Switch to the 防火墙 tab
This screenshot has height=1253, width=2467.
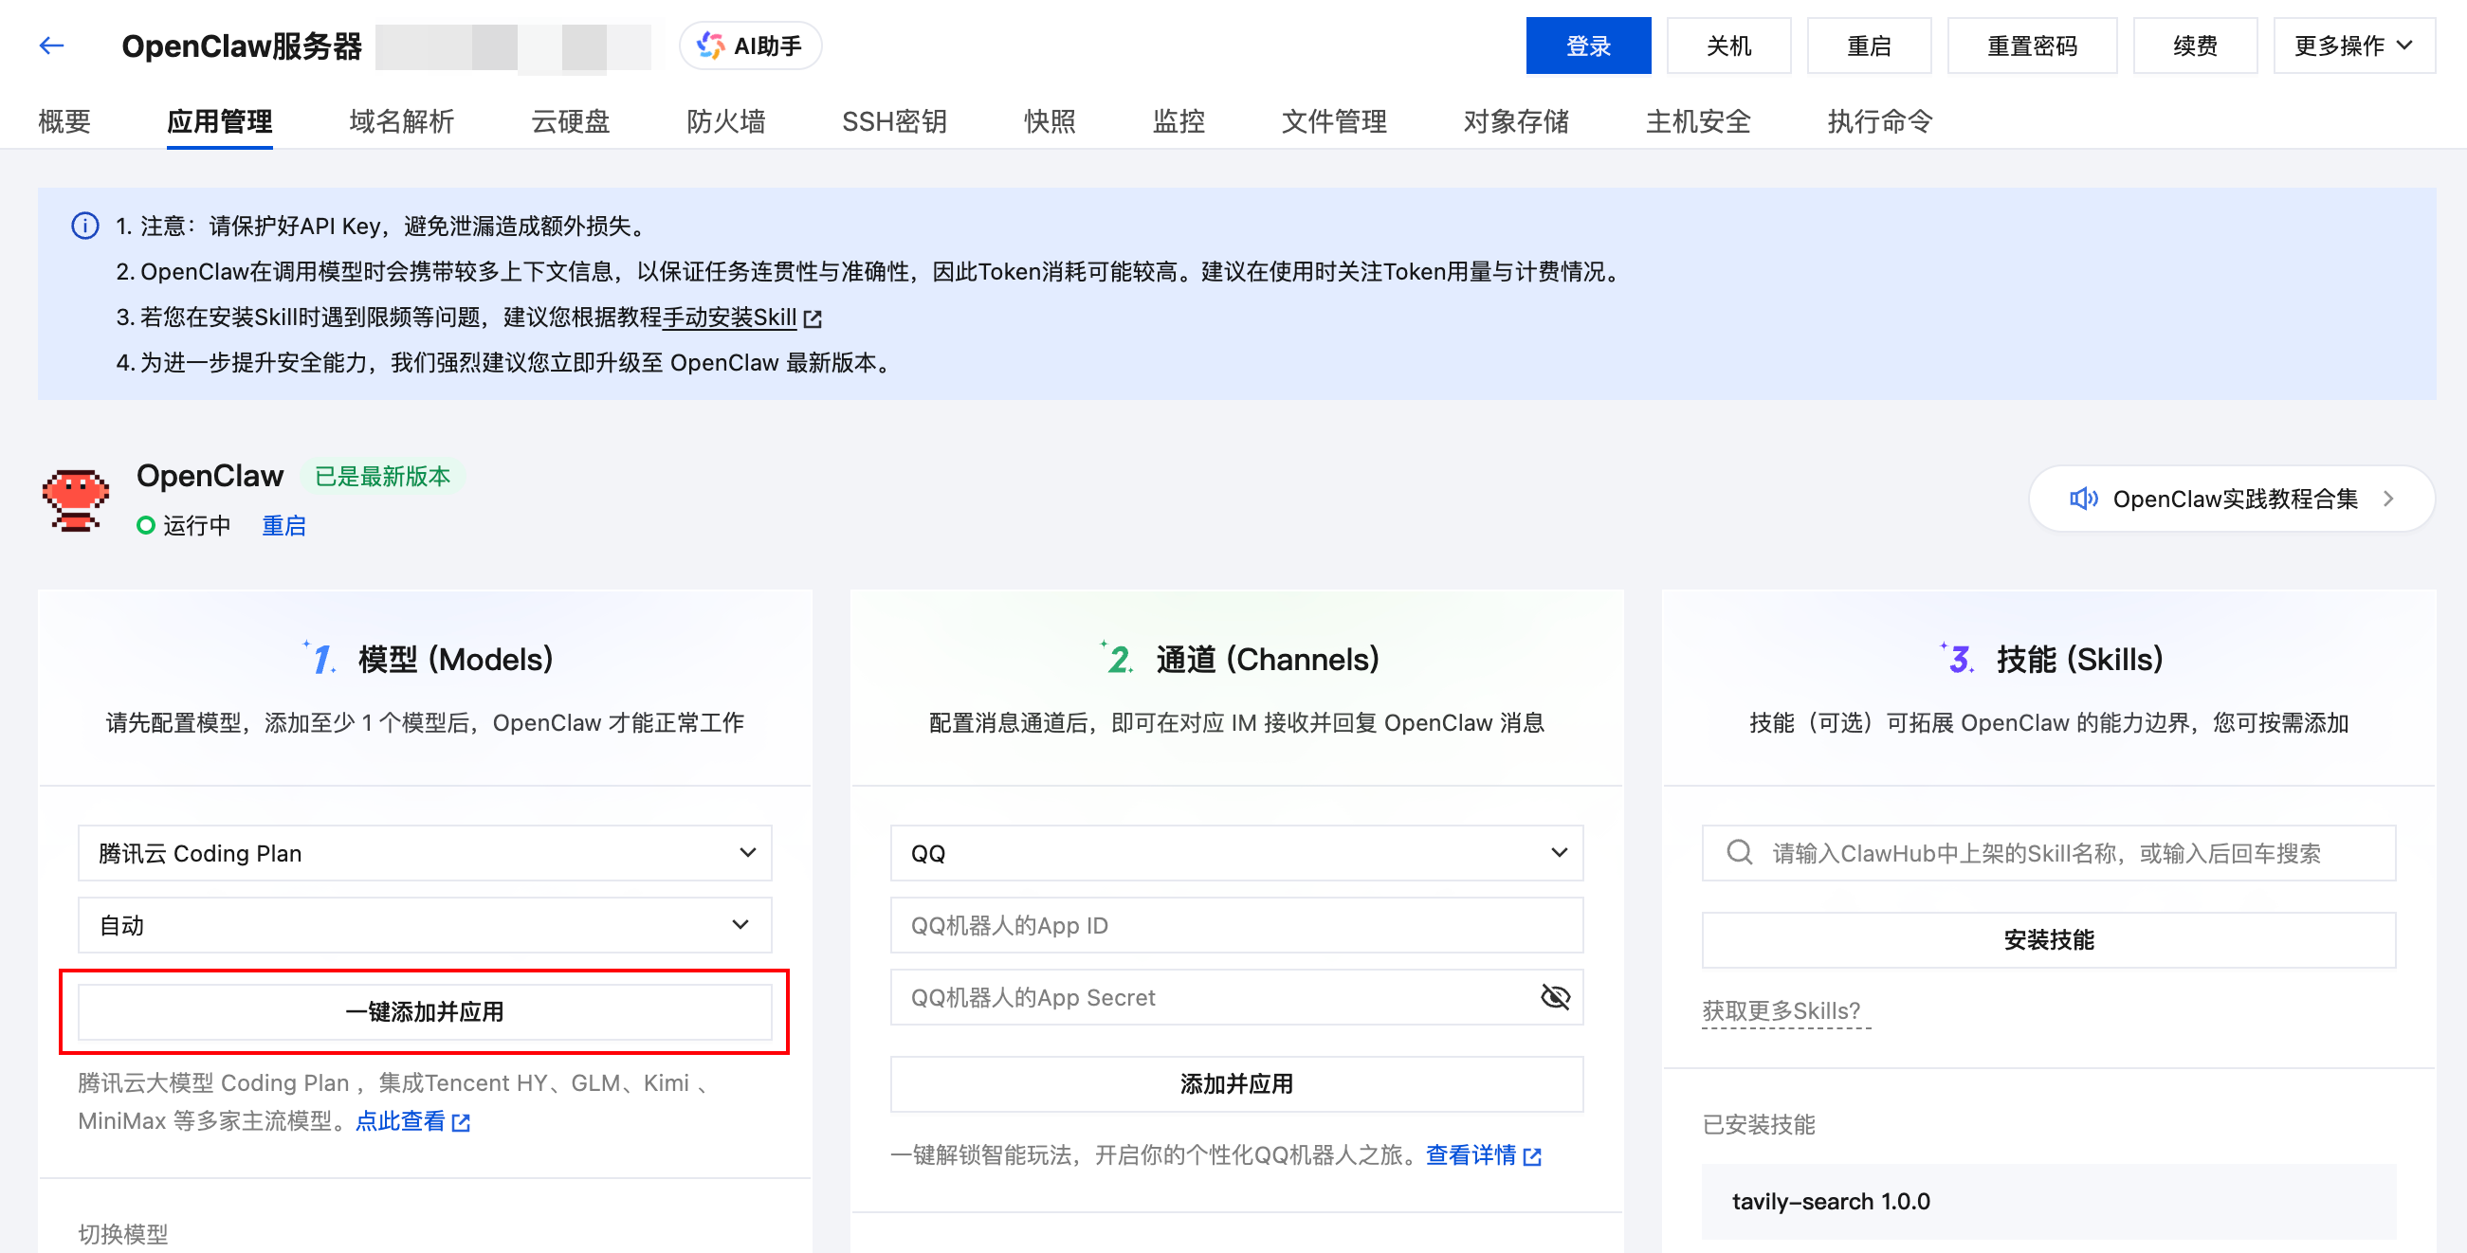725,121
